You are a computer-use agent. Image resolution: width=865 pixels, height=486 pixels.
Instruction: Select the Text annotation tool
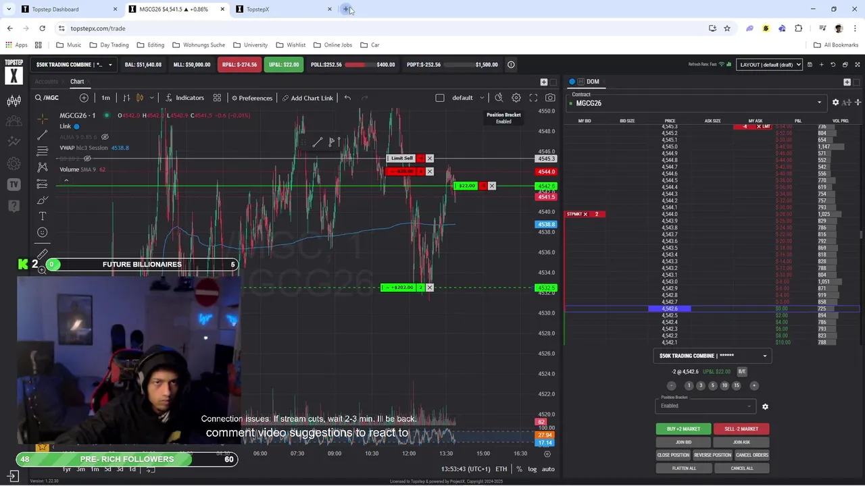[43, 216]
